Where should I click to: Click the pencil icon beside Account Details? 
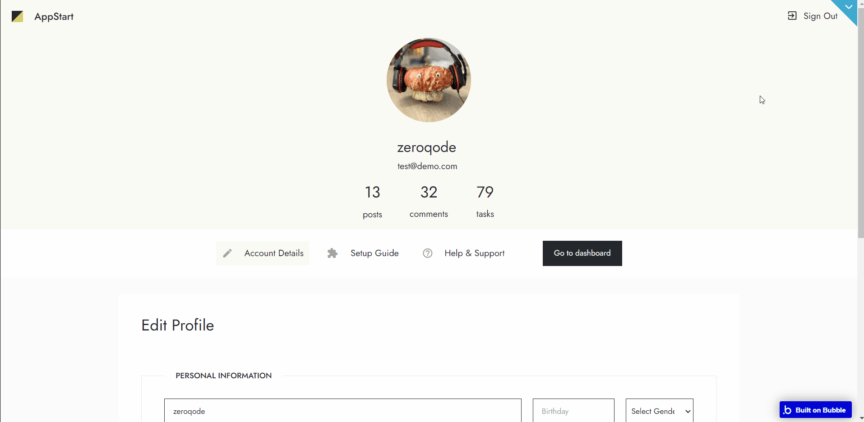(227, 253)
